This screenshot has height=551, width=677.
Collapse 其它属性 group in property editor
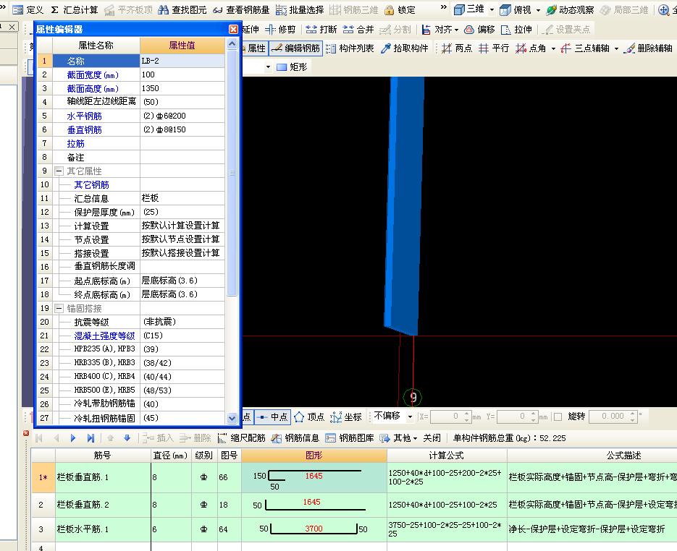[x=59, y=171]
